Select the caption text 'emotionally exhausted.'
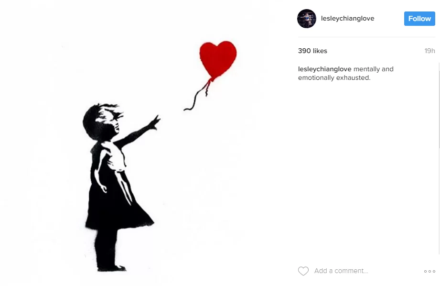 tap(334, 78)
